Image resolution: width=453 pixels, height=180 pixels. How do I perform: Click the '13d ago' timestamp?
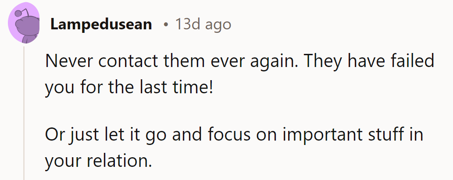pos(203,24)
